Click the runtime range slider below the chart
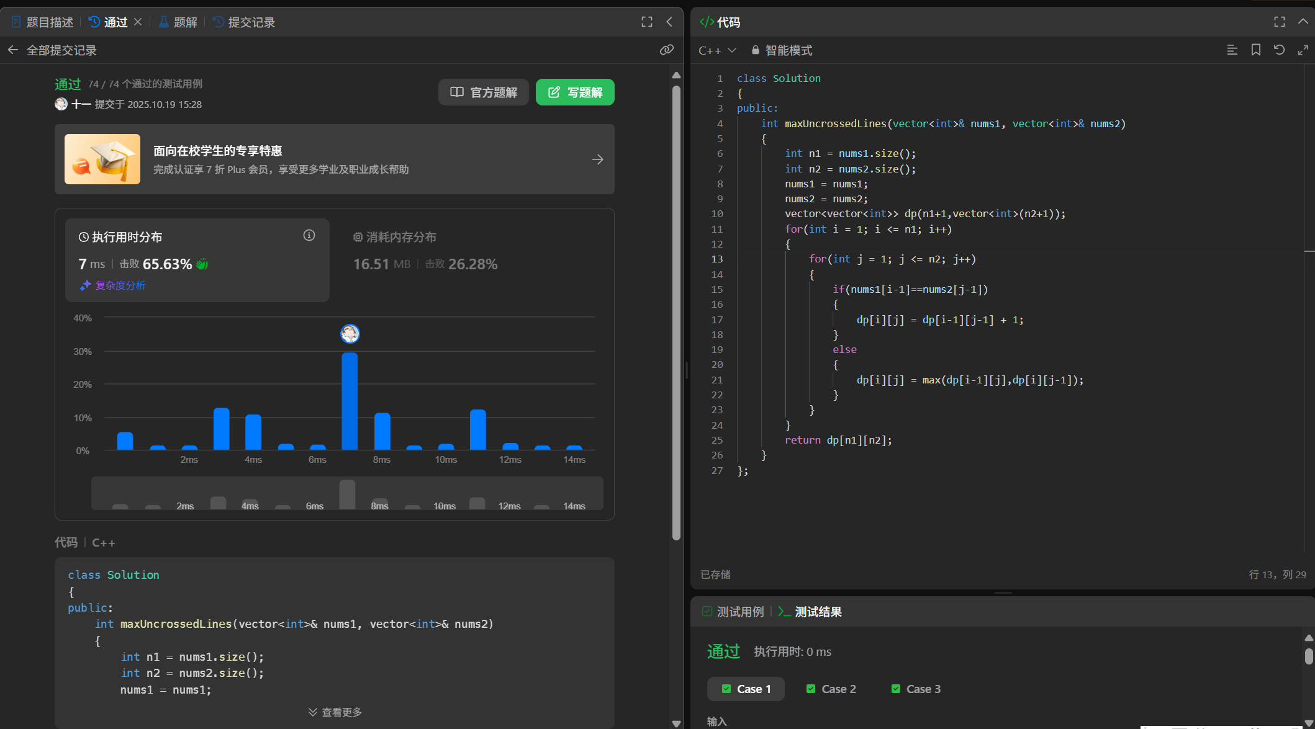This screenshot has height=729, width=1315. pyautogui.click(x=346, y=494)
